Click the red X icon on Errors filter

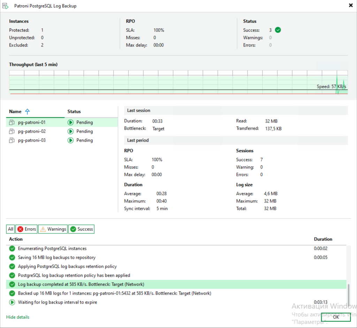(20, 229)
